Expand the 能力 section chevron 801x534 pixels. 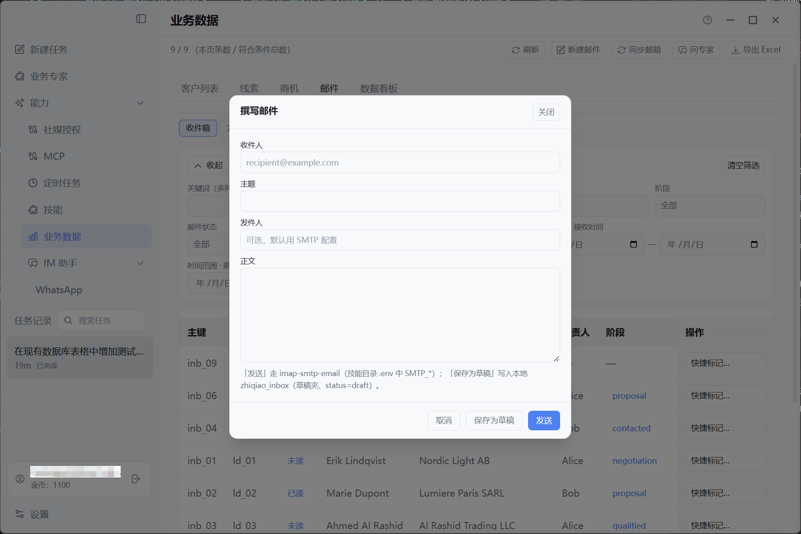pos(141,103)
